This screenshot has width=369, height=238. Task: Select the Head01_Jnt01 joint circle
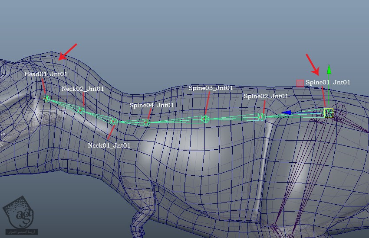(47, 99)
